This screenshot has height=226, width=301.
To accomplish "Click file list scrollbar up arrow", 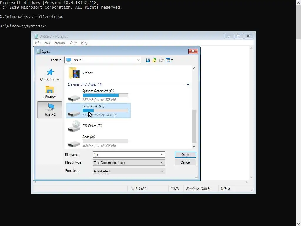I will (194, 68).
